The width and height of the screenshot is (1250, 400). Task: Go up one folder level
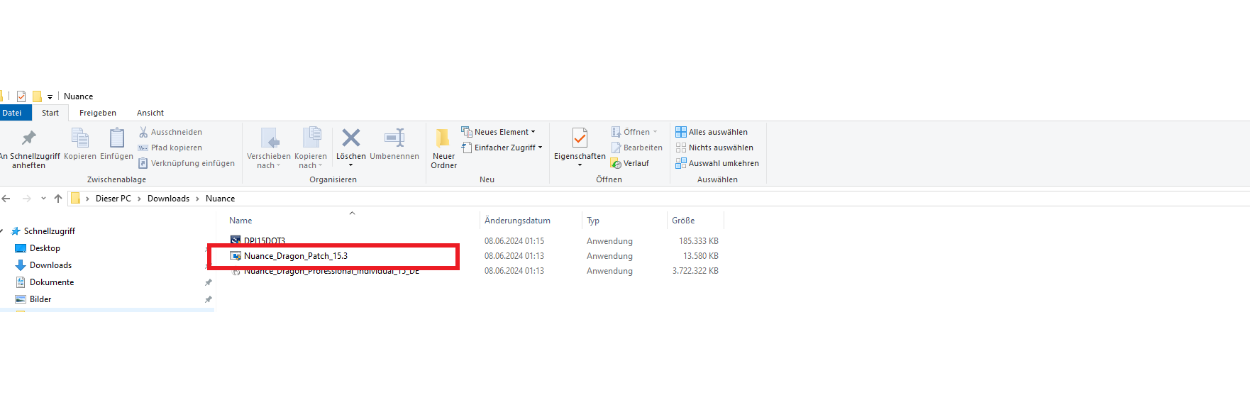click(58, 199)
